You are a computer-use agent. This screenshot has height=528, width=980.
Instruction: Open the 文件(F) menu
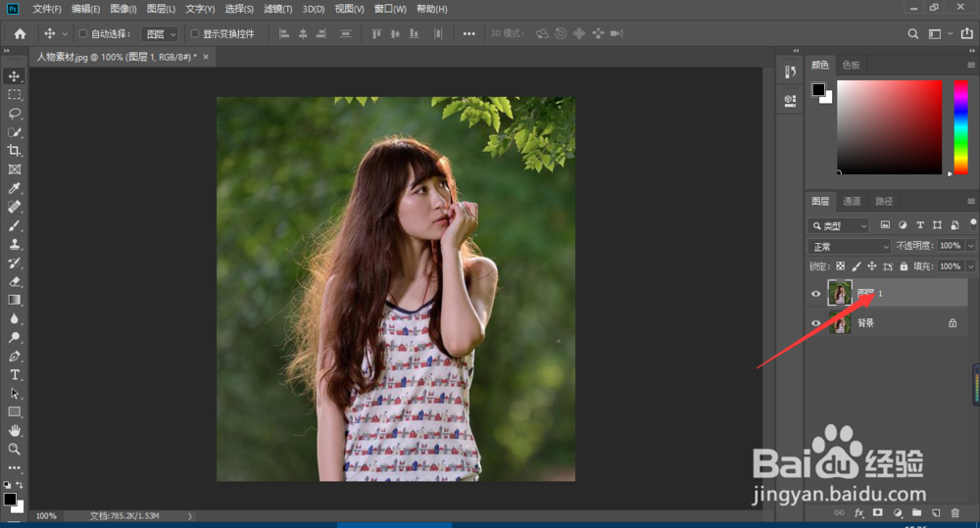tap(47, 9)
